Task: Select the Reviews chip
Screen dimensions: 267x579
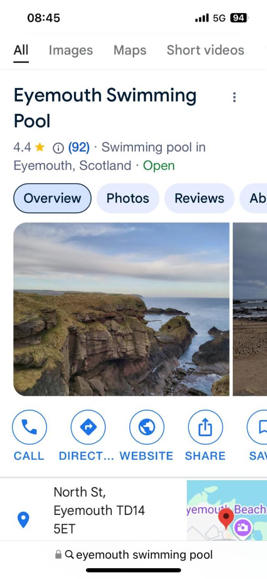Action: pyautogui.click(x=199, y=198)
